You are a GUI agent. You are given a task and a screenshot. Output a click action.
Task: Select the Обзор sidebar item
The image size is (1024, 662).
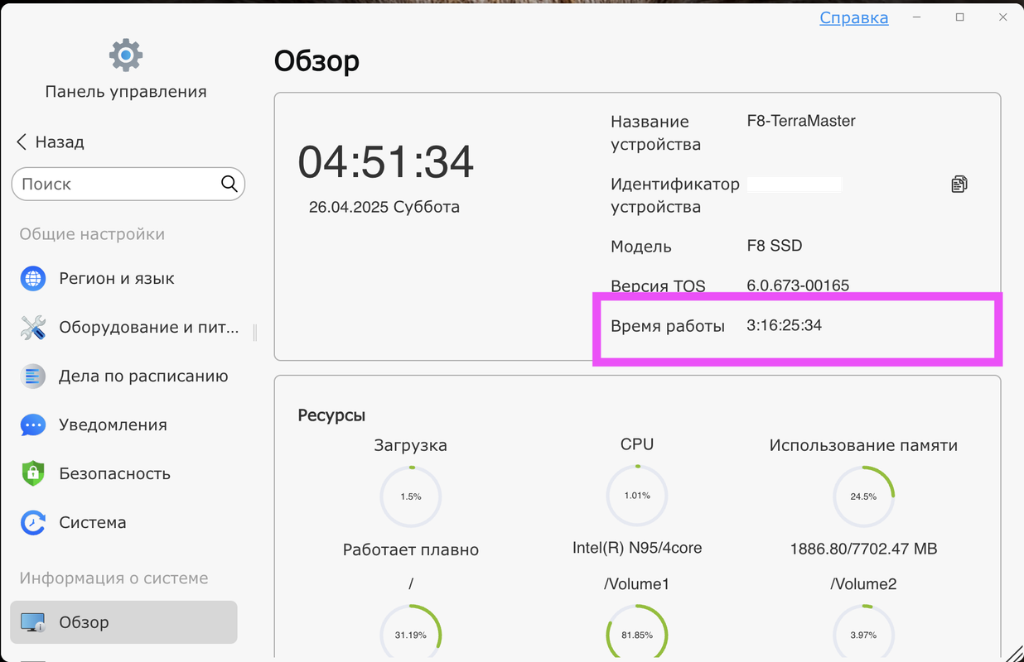(x=123, y=622)
